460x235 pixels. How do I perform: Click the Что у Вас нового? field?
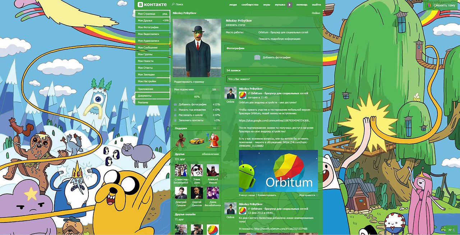pos(272,79)
